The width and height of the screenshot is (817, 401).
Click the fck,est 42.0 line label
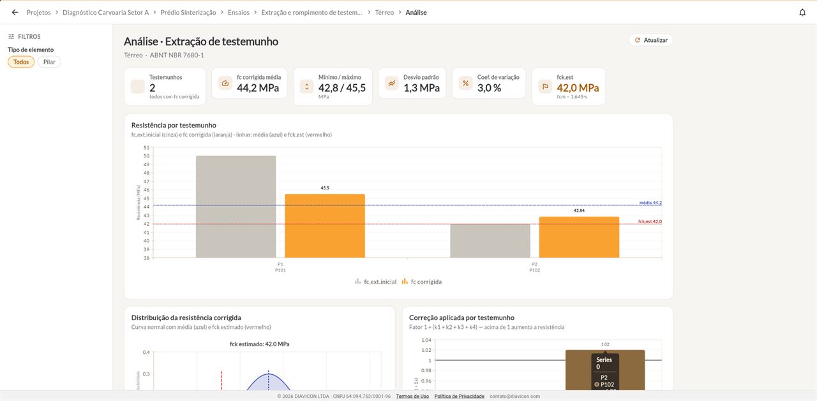[650, 221]
